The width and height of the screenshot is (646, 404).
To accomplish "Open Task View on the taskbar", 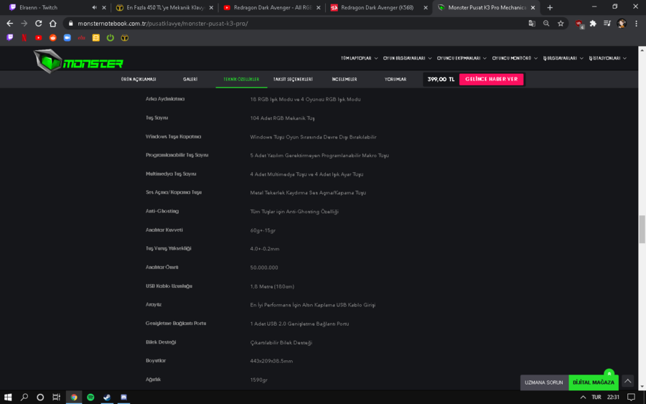I will (x=56, y=397).
